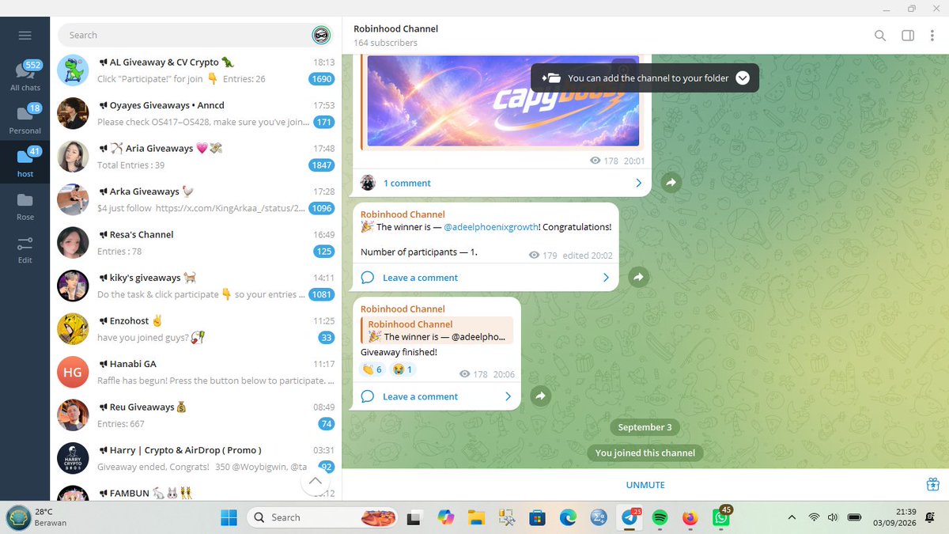The height and width of the screenshot is (534, 949).
Task: Click the September 3 date badge
Action: pyautogui.click(x=645, y=427)
